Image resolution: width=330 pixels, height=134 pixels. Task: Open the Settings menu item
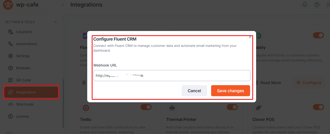point(23,56)
